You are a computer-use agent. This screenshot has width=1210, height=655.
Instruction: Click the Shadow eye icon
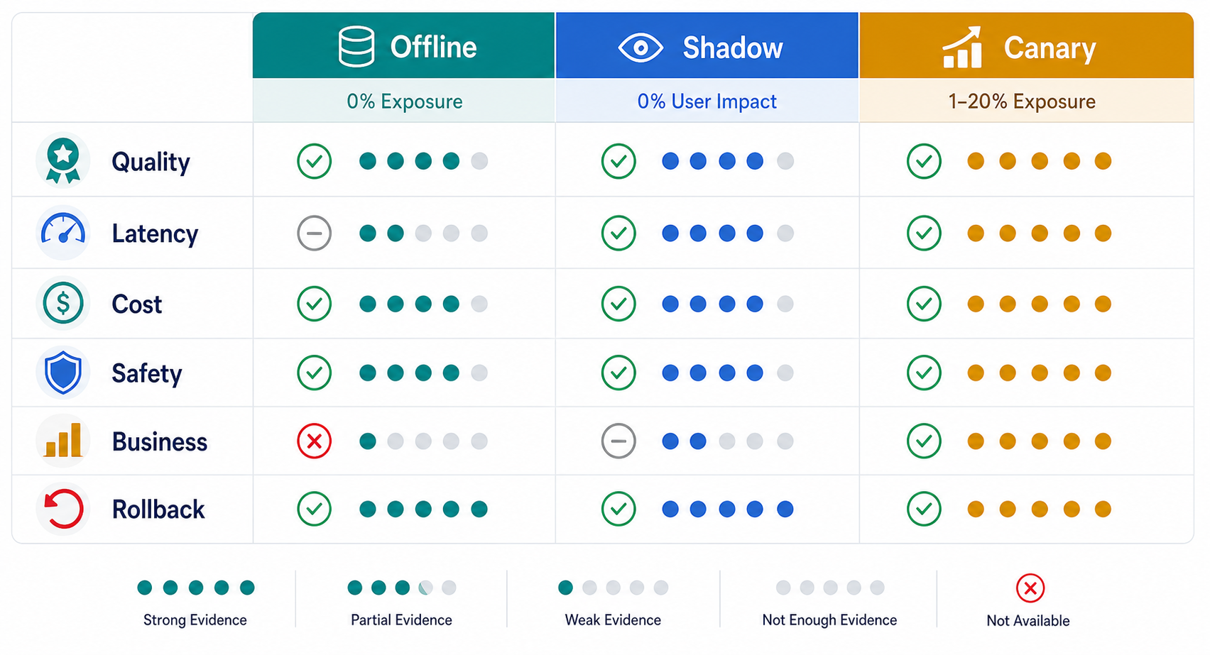tap(641, 48)
